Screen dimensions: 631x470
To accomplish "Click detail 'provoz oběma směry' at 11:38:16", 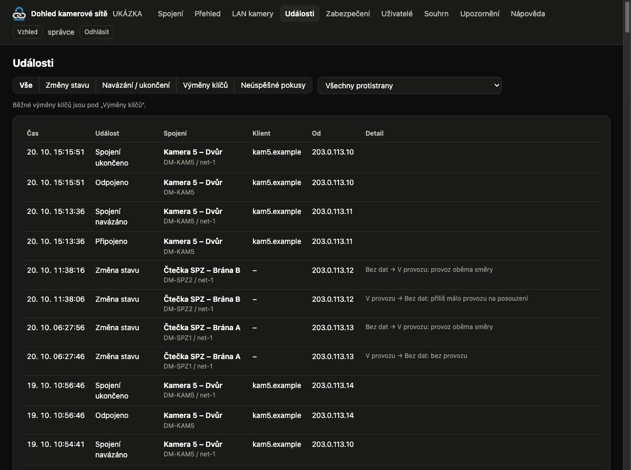I will coord(462,270).
